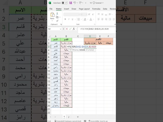163x122 pixels.
Task: Open the Undo history dropdown arrow
Action: [x=77, y=3]
